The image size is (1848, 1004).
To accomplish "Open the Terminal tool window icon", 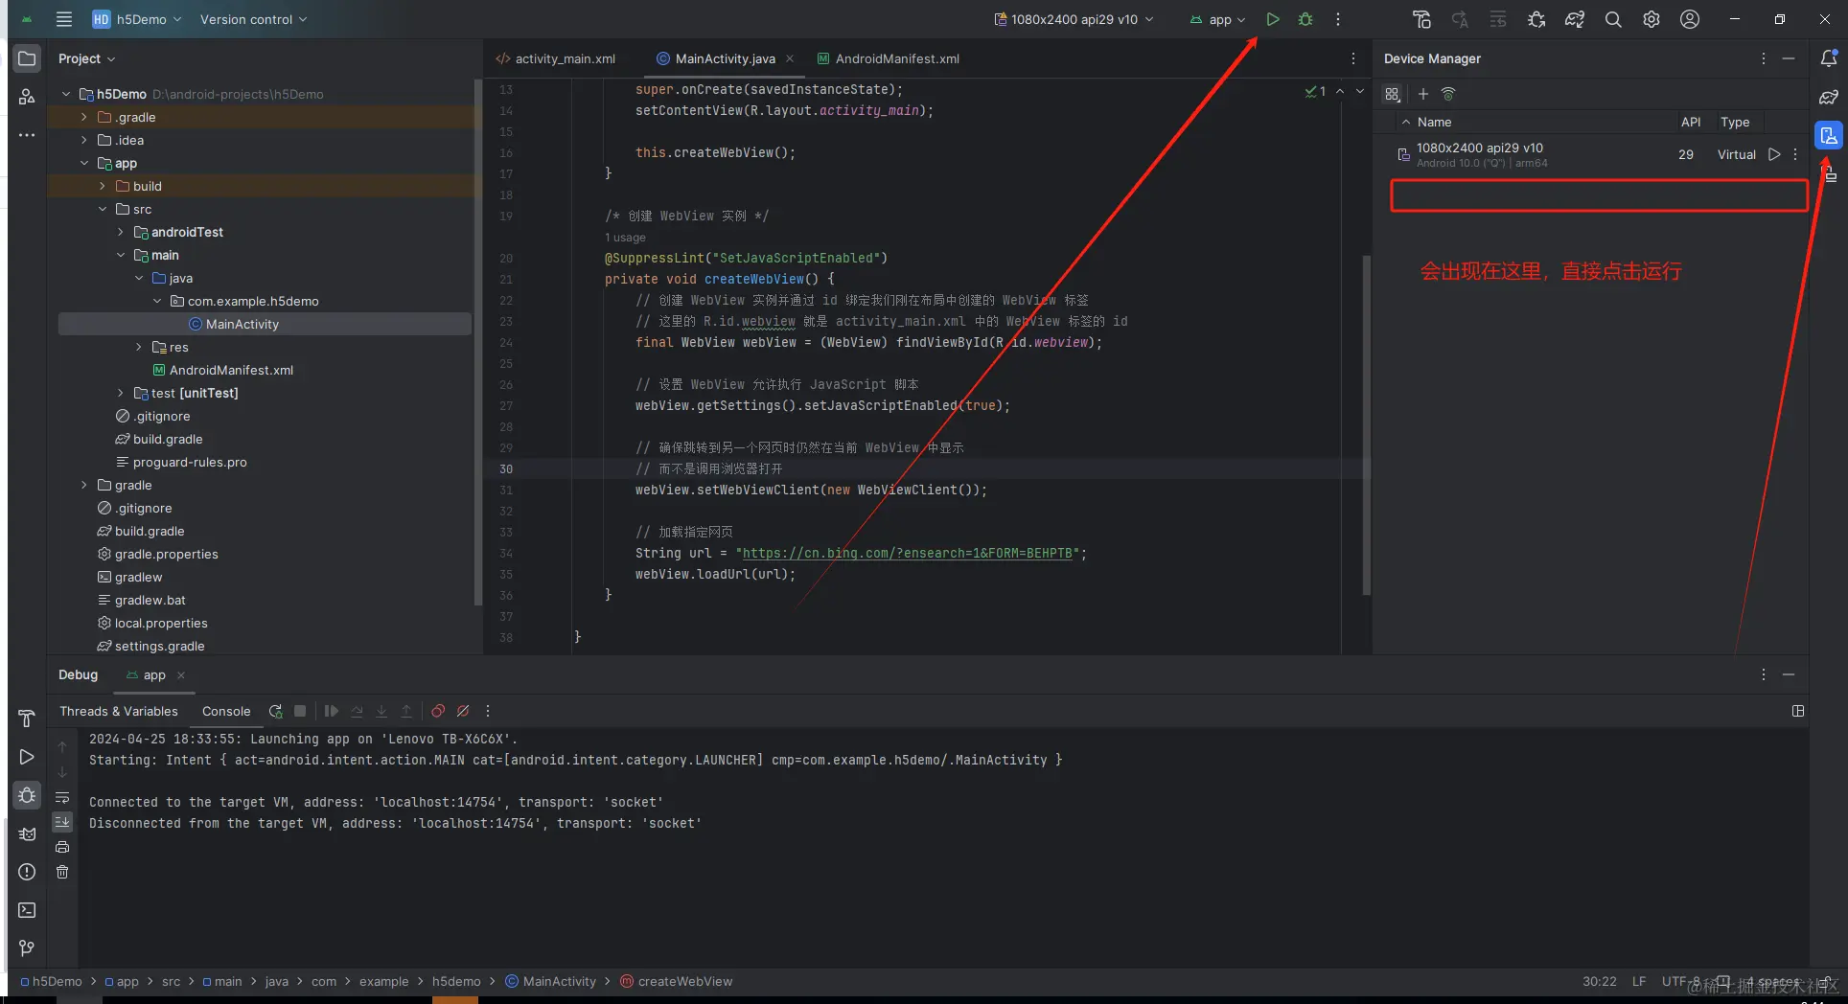I will 27,910.
